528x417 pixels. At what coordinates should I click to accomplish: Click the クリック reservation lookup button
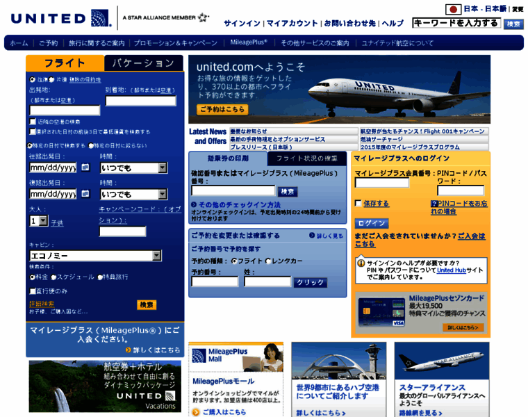[310, 282]
